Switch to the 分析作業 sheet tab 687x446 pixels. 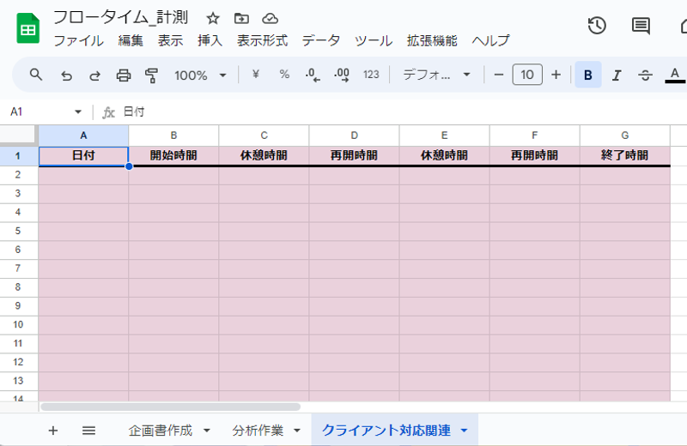(258, 431)
